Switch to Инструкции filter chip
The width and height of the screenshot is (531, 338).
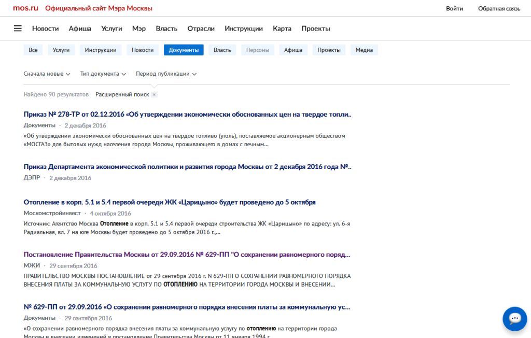coord(101,50)
